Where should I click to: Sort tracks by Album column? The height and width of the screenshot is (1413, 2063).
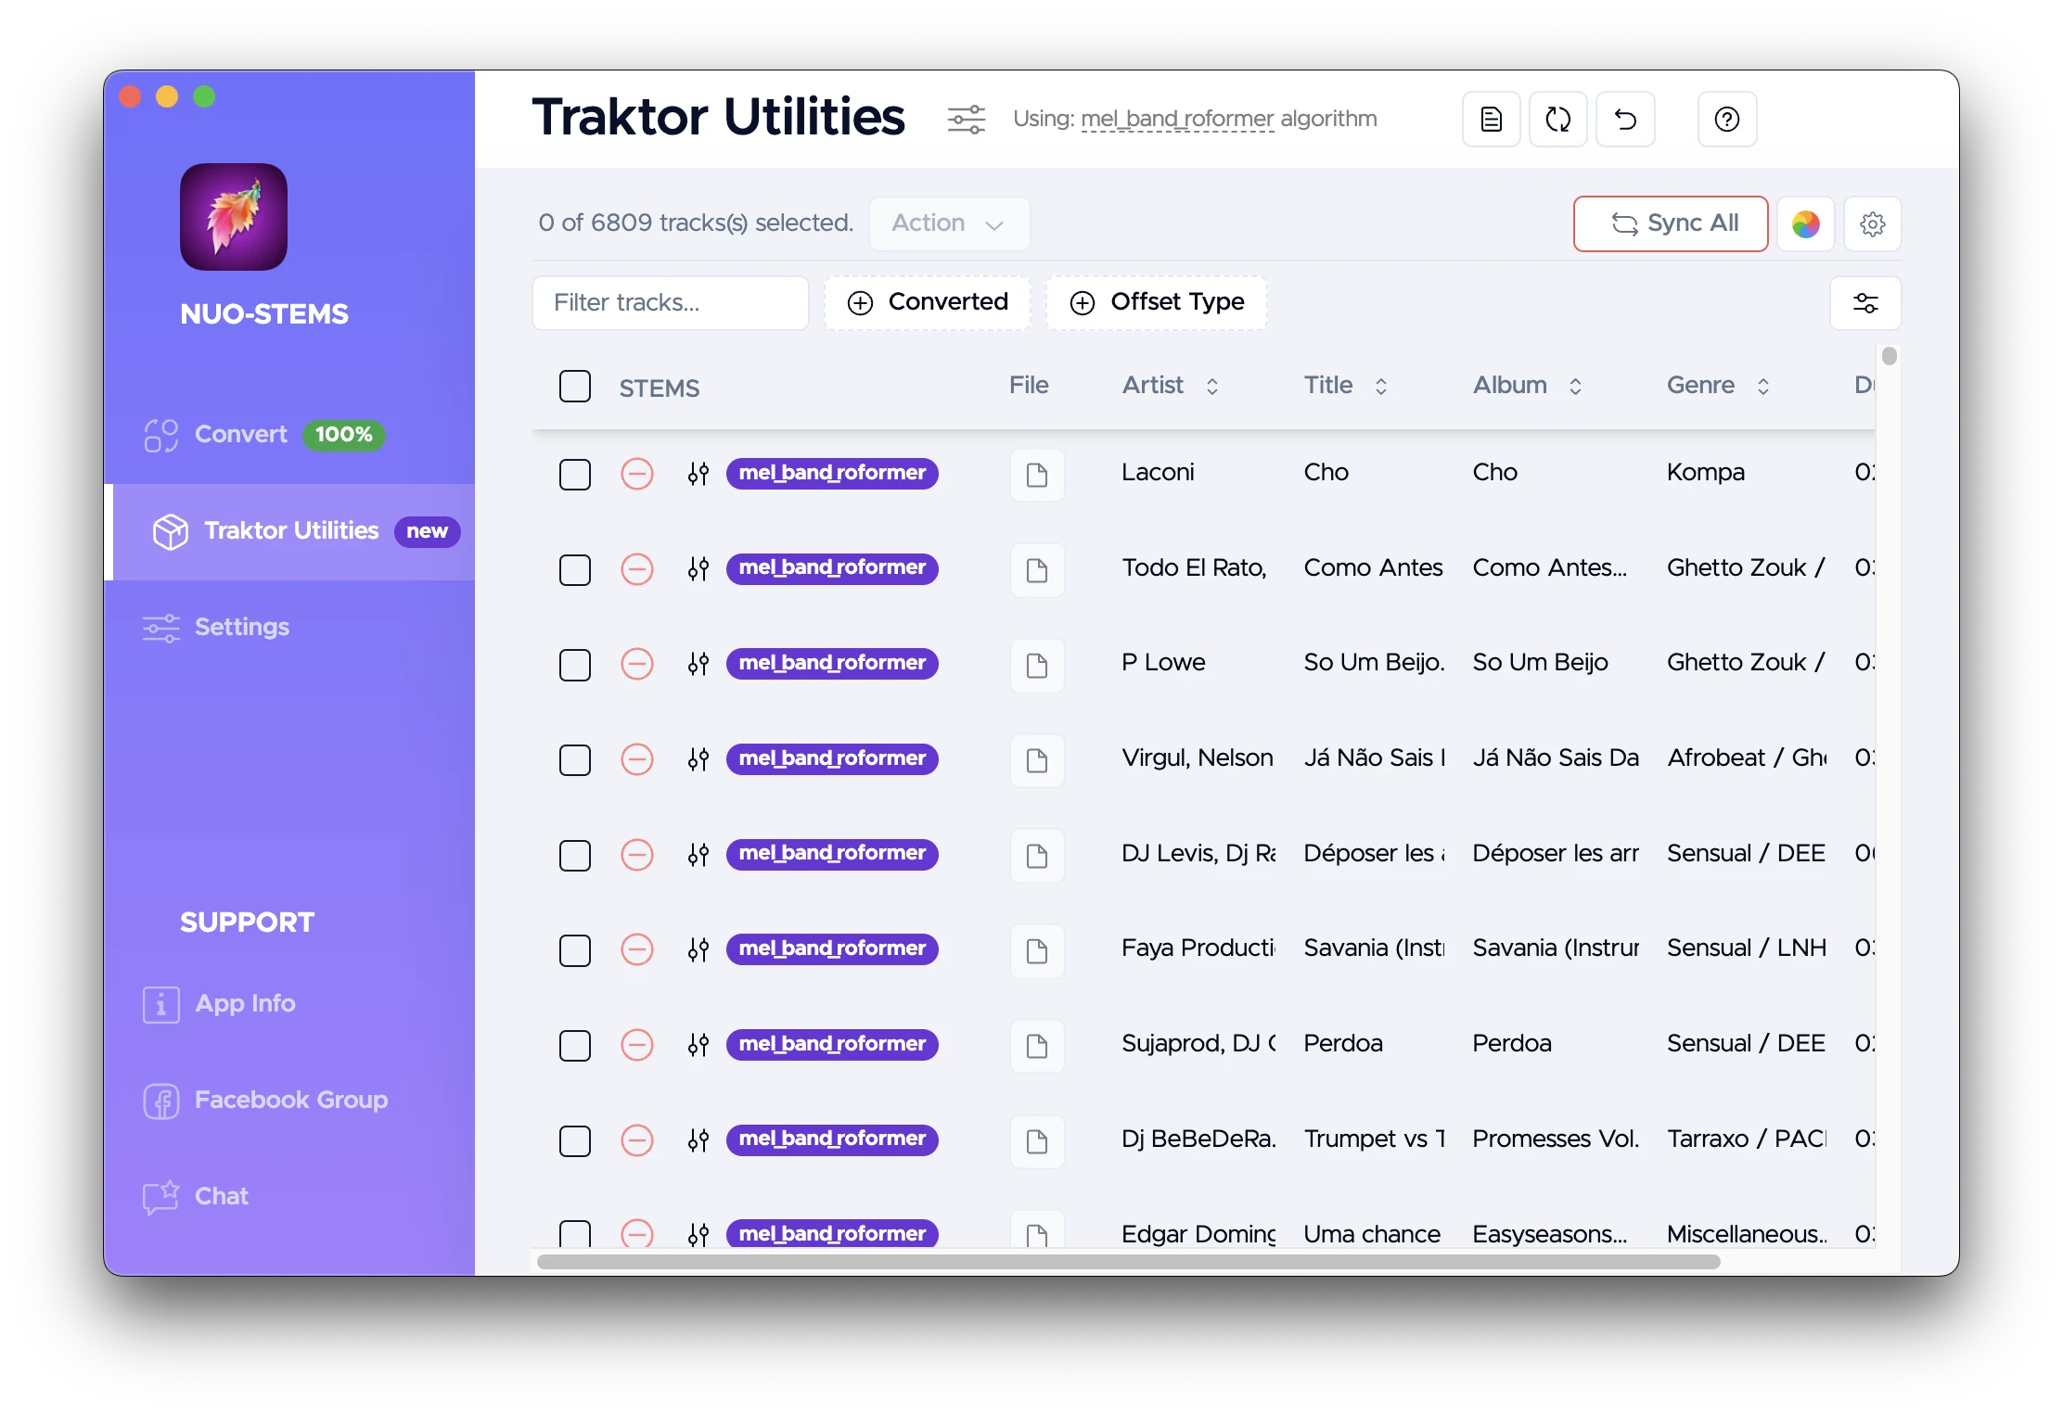1527,386
